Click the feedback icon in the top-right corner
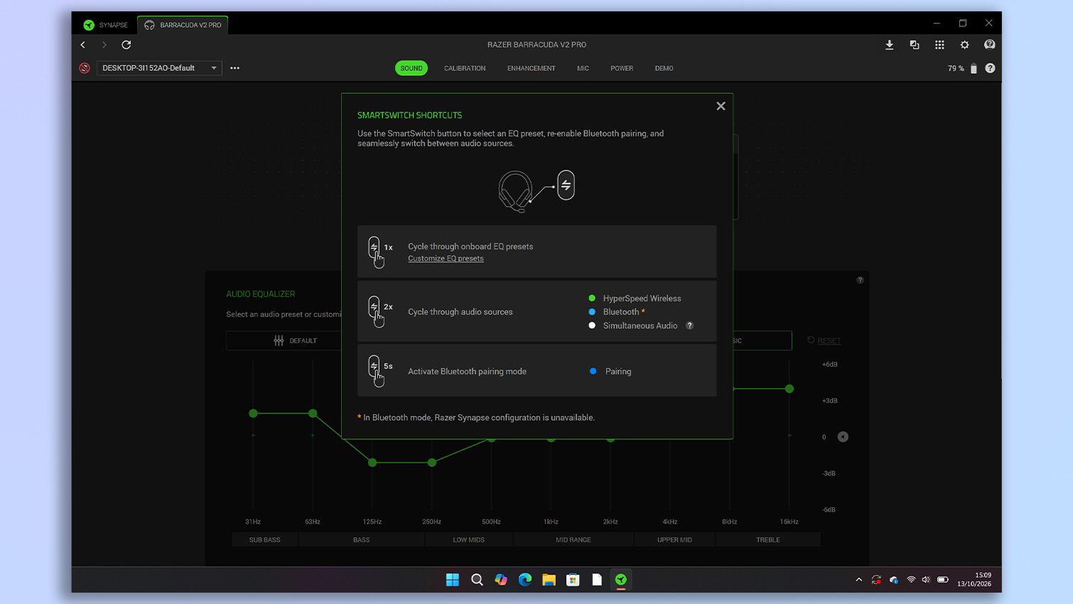1073x604 pixels. (989, 45)
